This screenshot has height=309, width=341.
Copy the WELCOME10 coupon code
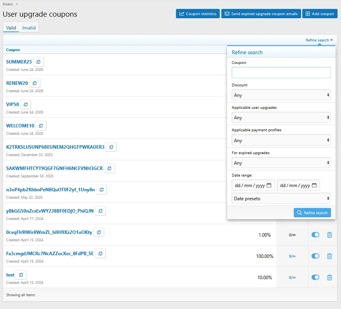[x=41, y=126]
